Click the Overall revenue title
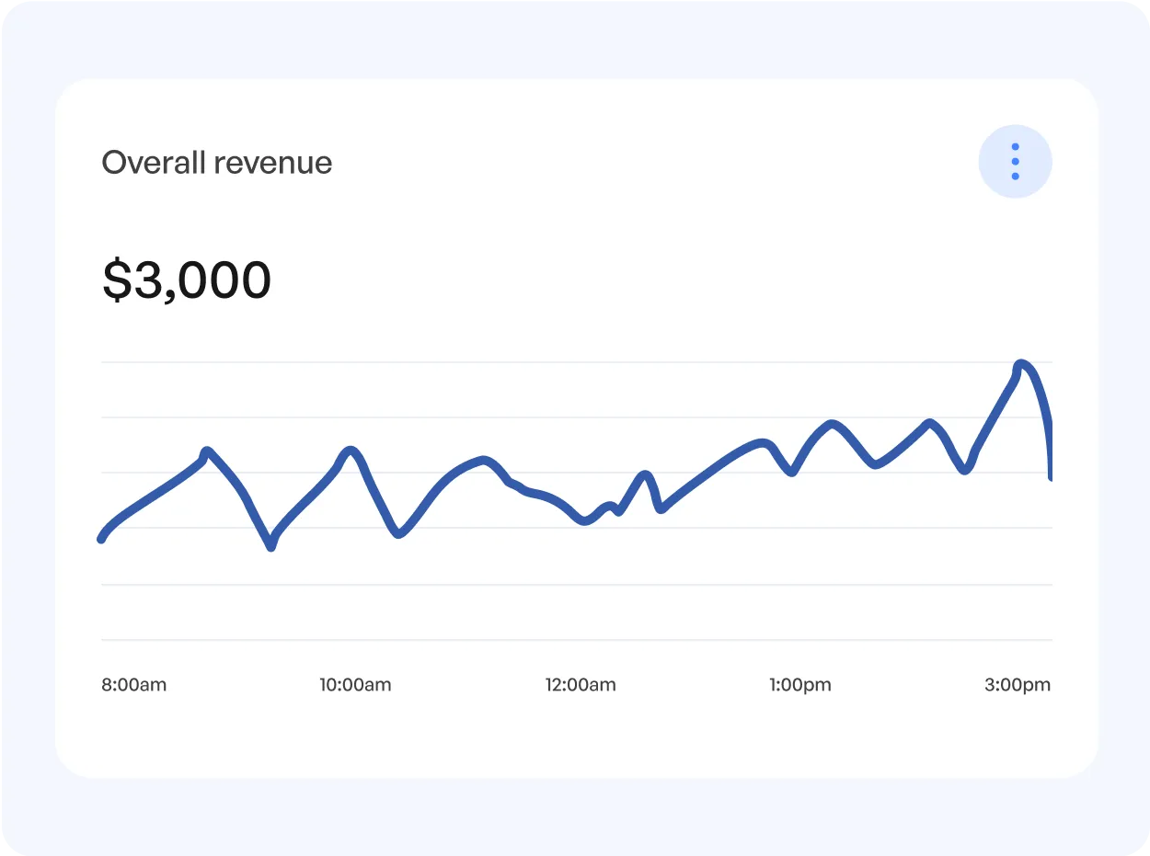The image size is (1150, 856). click(x=217, y=162)
